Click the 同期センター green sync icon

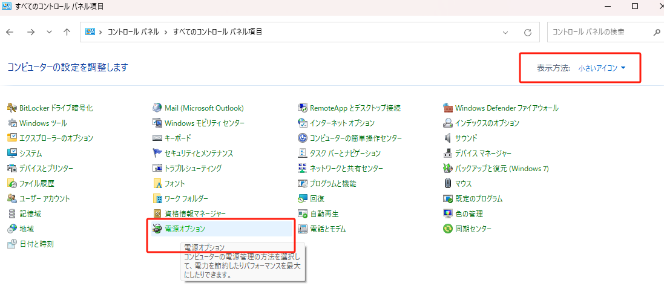447,229
